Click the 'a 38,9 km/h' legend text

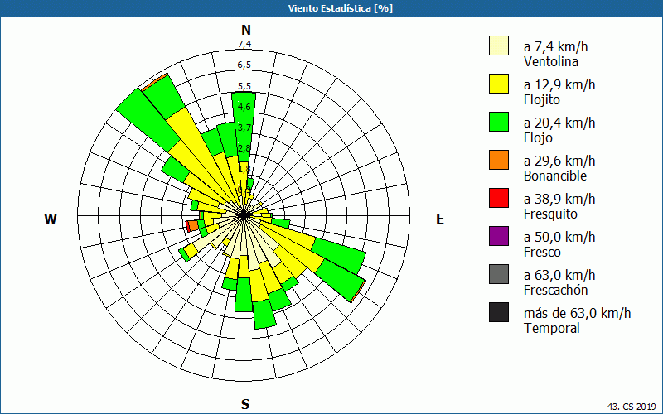pos(559,199)
